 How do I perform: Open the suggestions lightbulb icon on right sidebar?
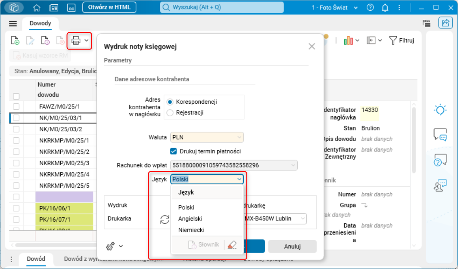pos(440,110)
